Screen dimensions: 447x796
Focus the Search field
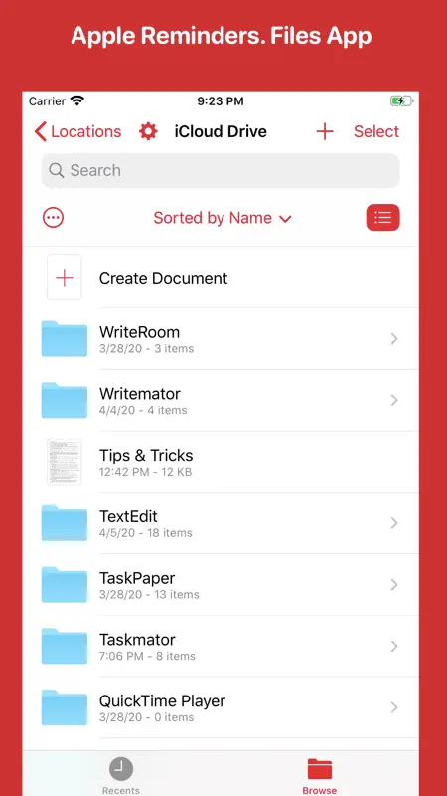click(x=221, y=170)
